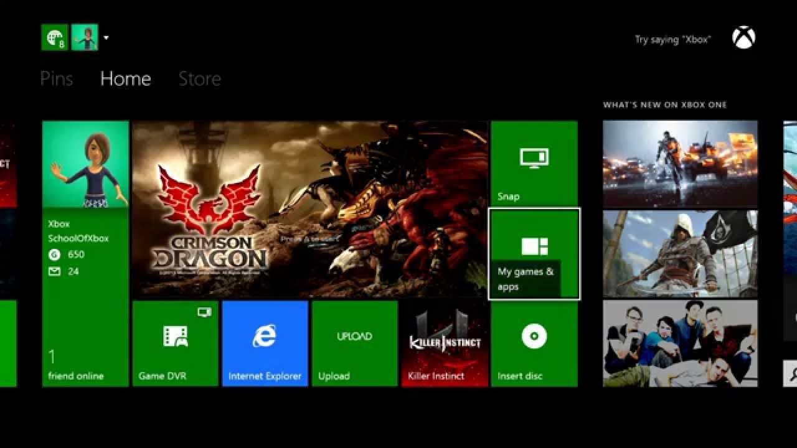This screenshot has height=448, width=797.
Task: Open the notifications globe icon
Action: [x=54, y=37]
